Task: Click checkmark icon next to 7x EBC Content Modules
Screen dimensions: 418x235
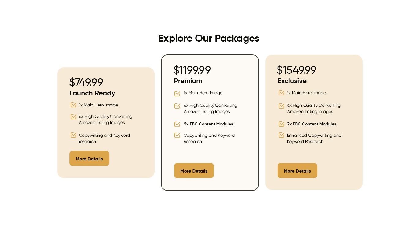Action: click(x=282, y=124)
